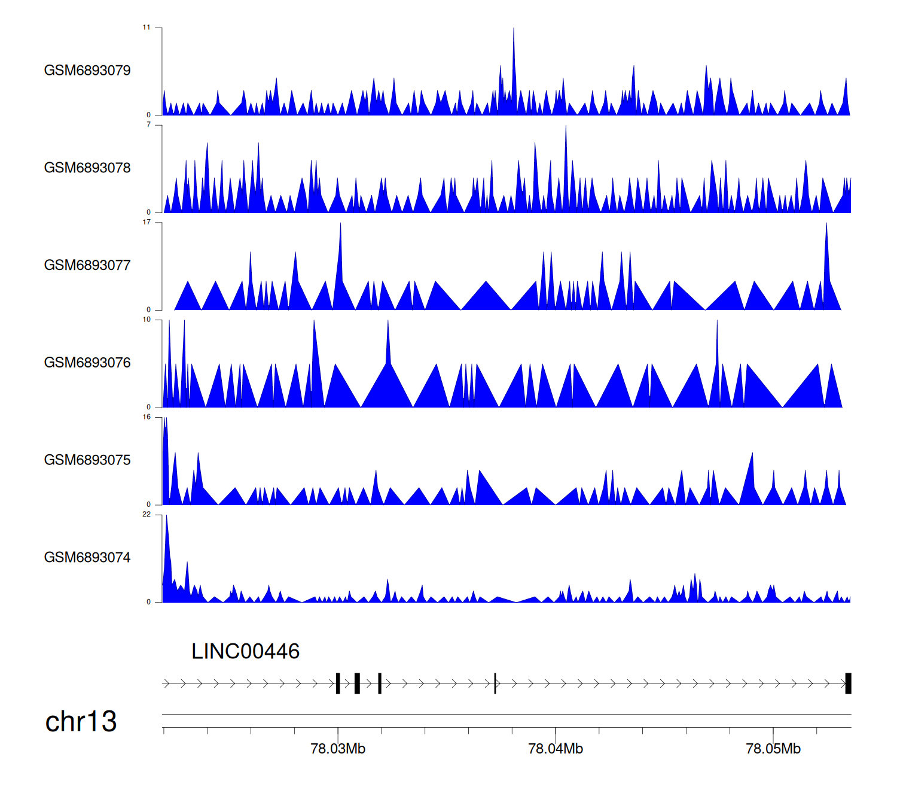897x790 pixels.
Task: Click the third exon block of LINC00446
Action: click(380, 683)
